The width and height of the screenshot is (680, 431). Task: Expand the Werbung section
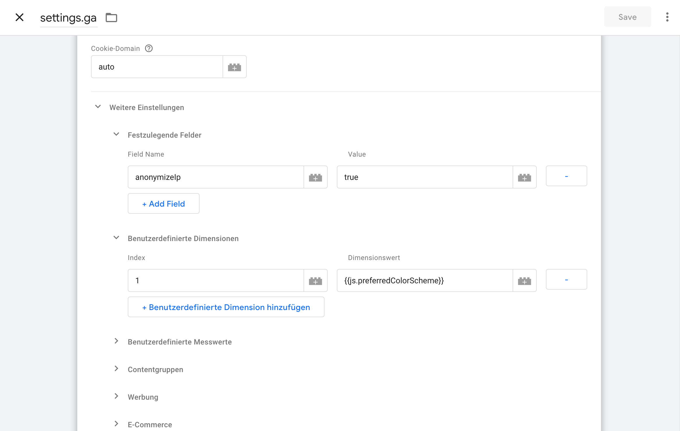(116, 396)
